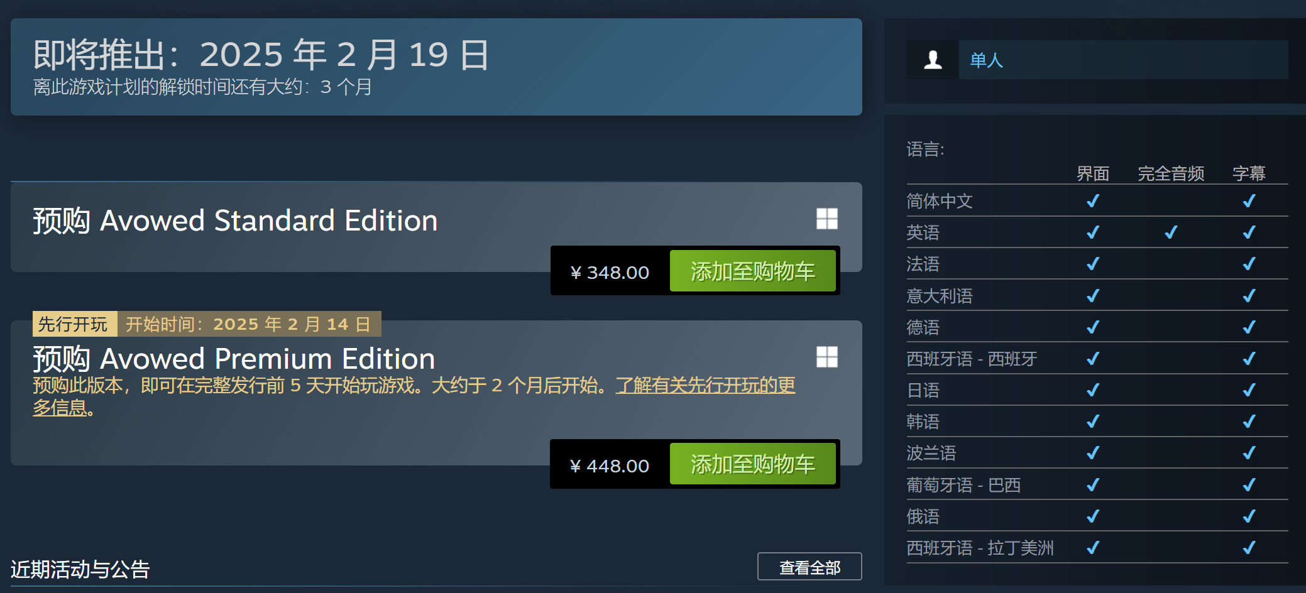The image size is (1306, 593).
Task: Click the 完全音频 checkmark for 英语
Action: click(1170, 232)
